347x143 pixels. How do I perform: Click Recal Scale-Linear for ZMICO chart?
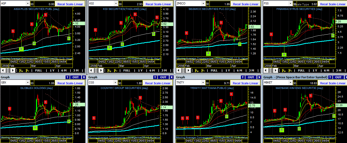point(245,4)
